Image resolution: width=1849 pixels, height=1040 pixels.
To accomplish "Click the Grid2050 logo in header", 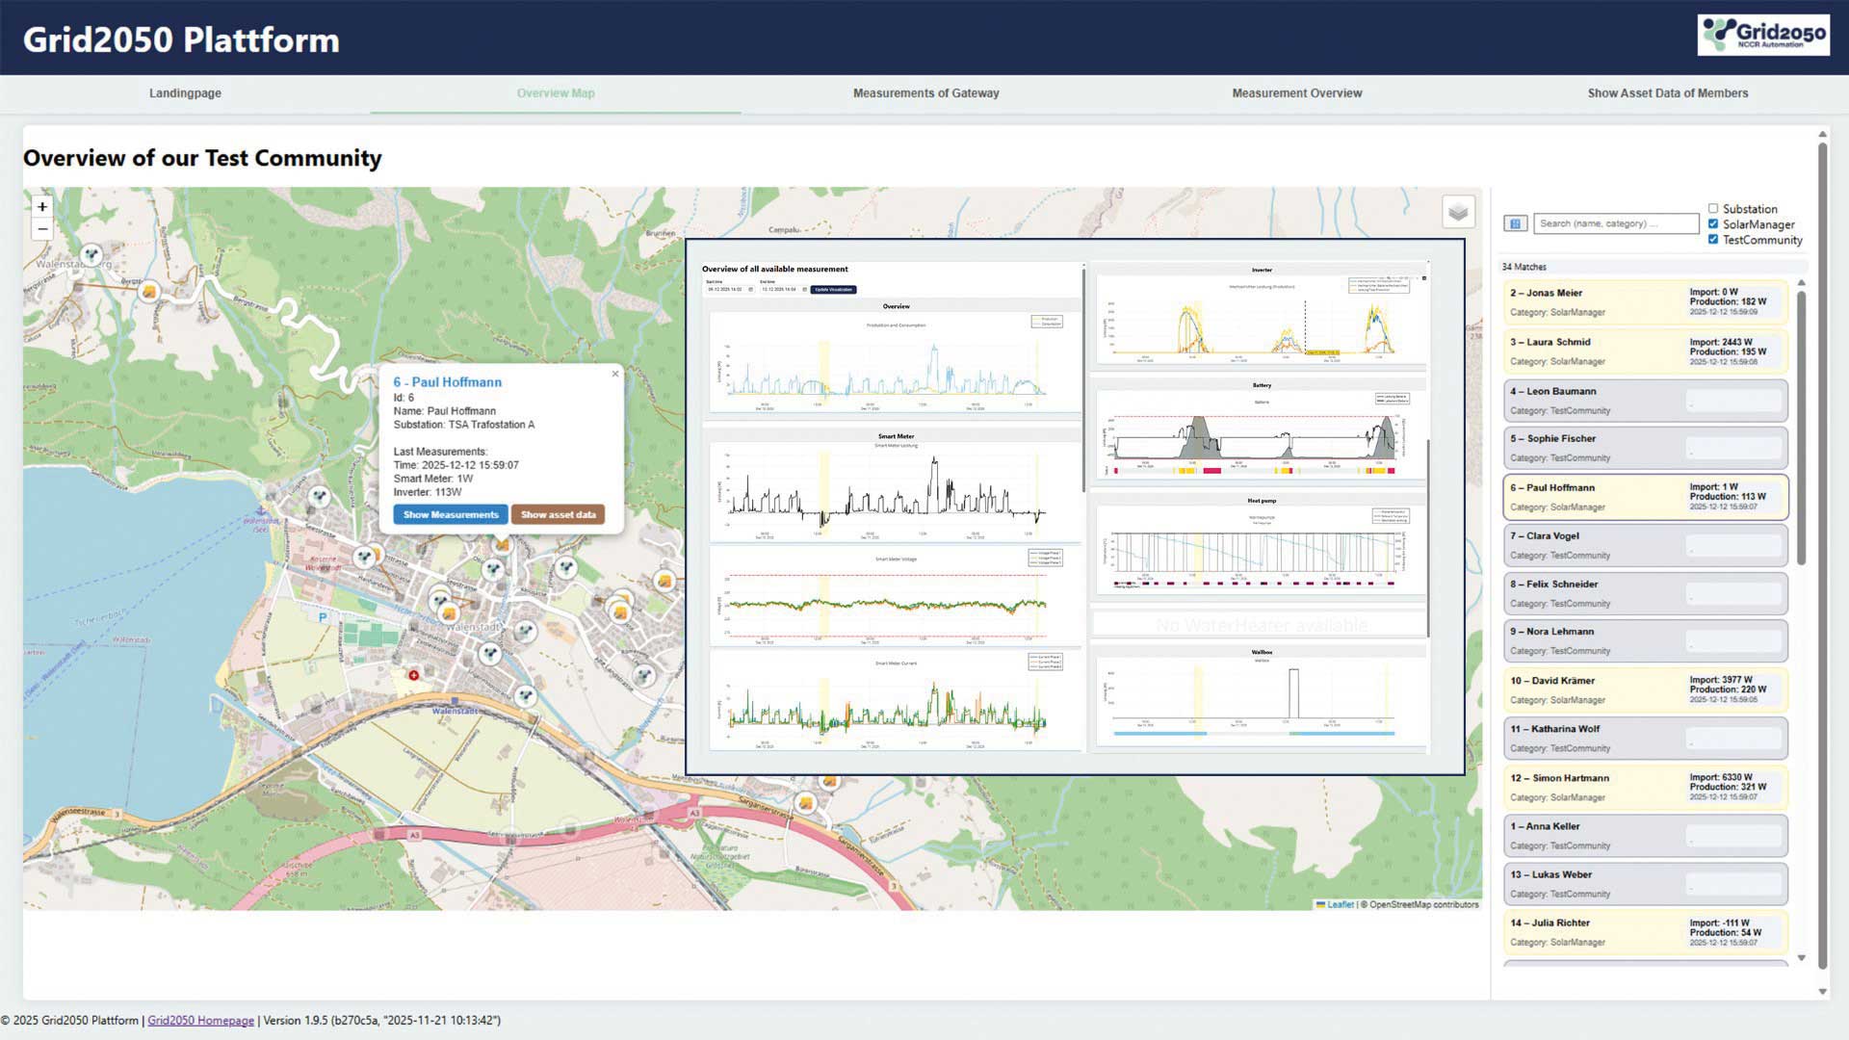I will click(x=1763, y=35).
